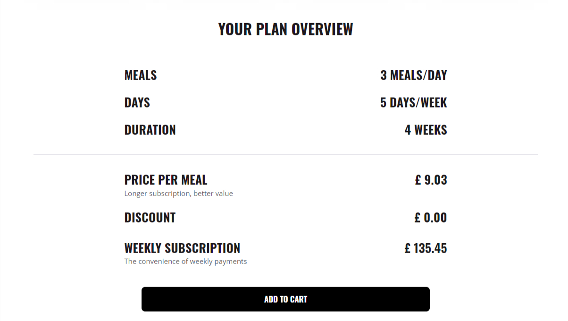Select the DAYS row label
568x321 pixels.
[137, 103]
